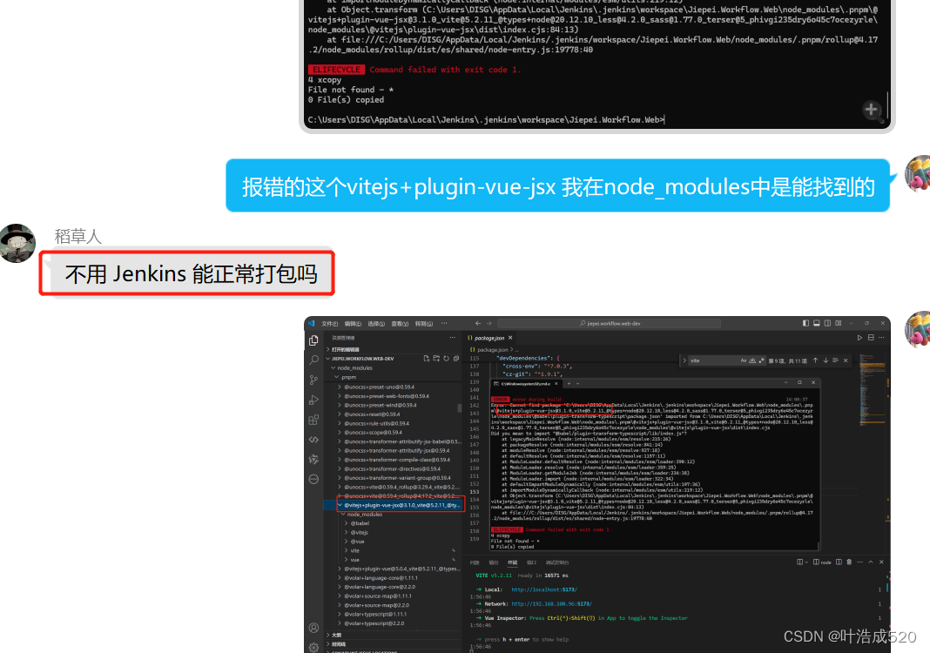Toggle panel layout icon in title bar
The image size is (930, 653).
[817, 323]
